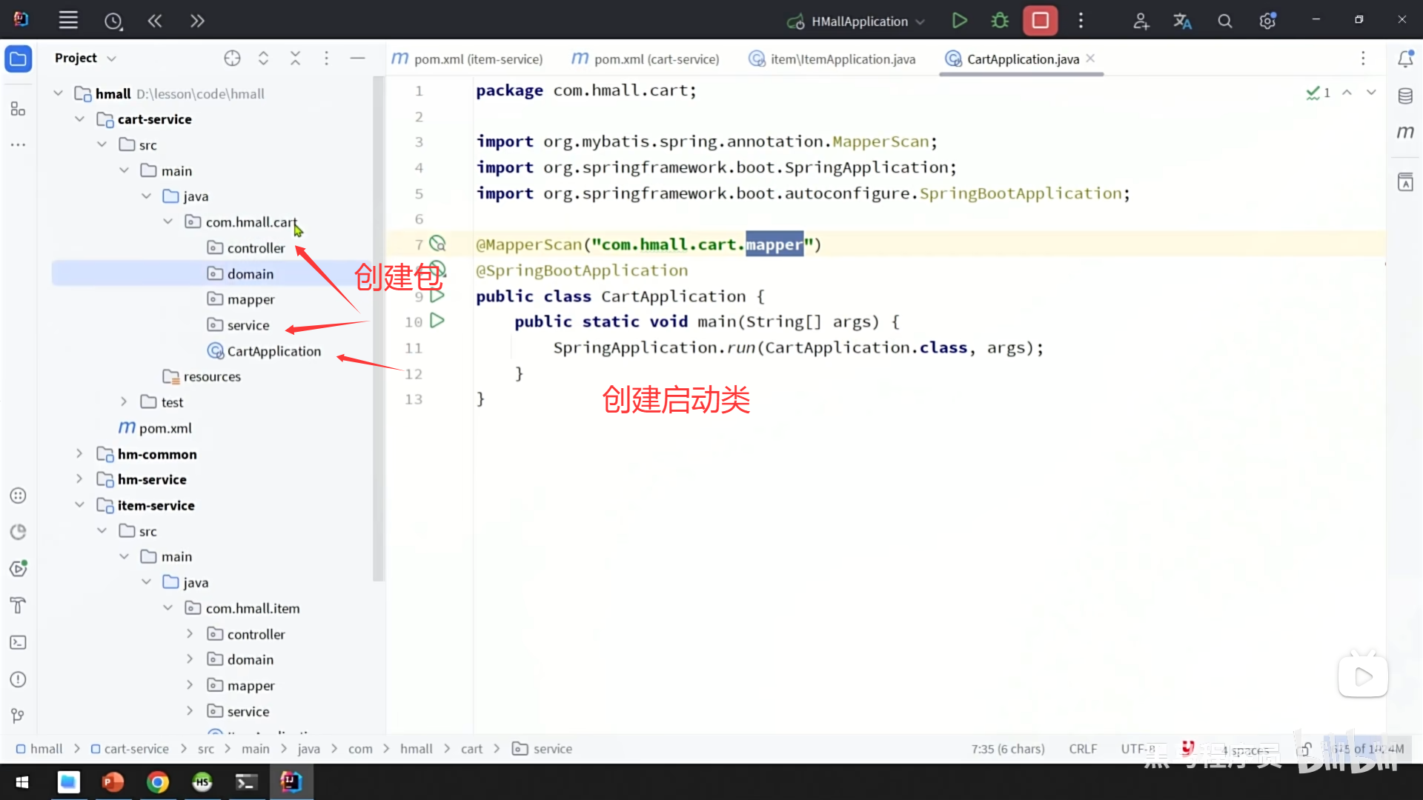Open the HMallApplication run configuration dropdown
The width and height of the screenshot is (1423, 800).
pyautogui.click(x=860, y=21)
